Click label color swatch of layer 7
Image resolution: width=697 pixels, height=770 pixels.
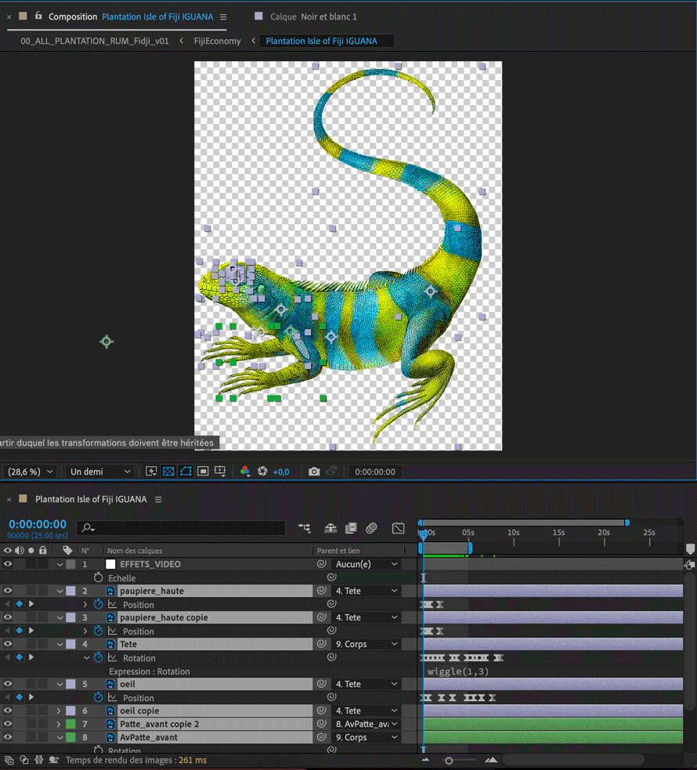70,724
